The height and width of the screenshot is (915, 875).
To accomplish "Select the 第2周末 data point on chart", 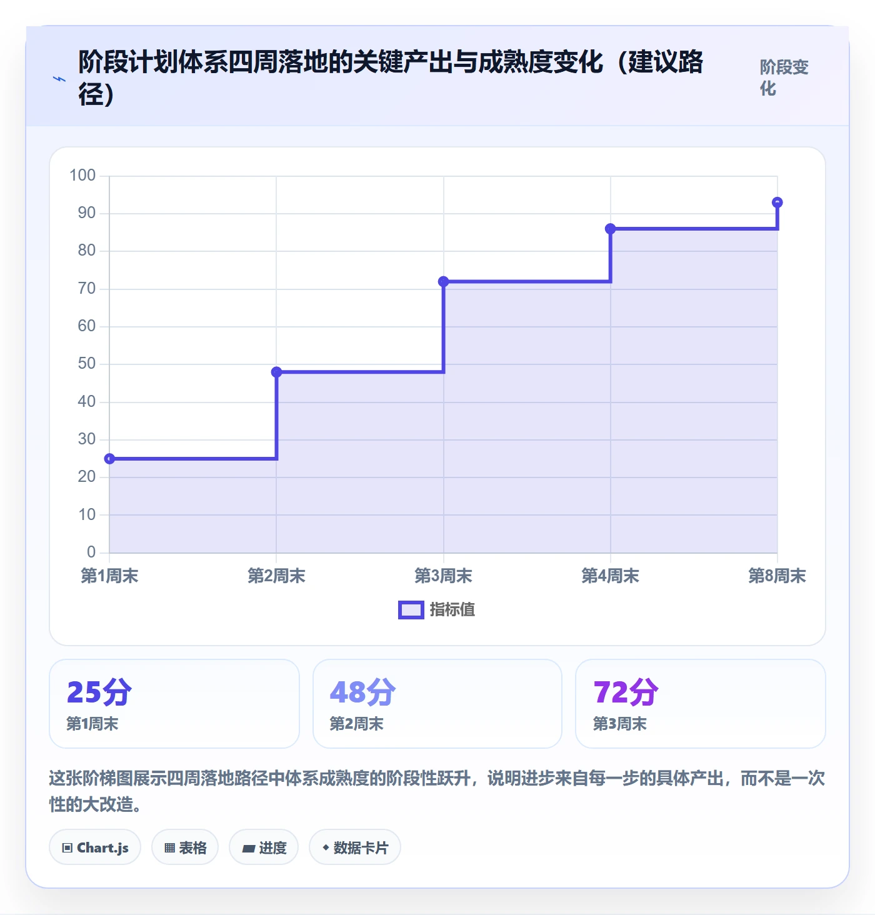I will (276, 372).
